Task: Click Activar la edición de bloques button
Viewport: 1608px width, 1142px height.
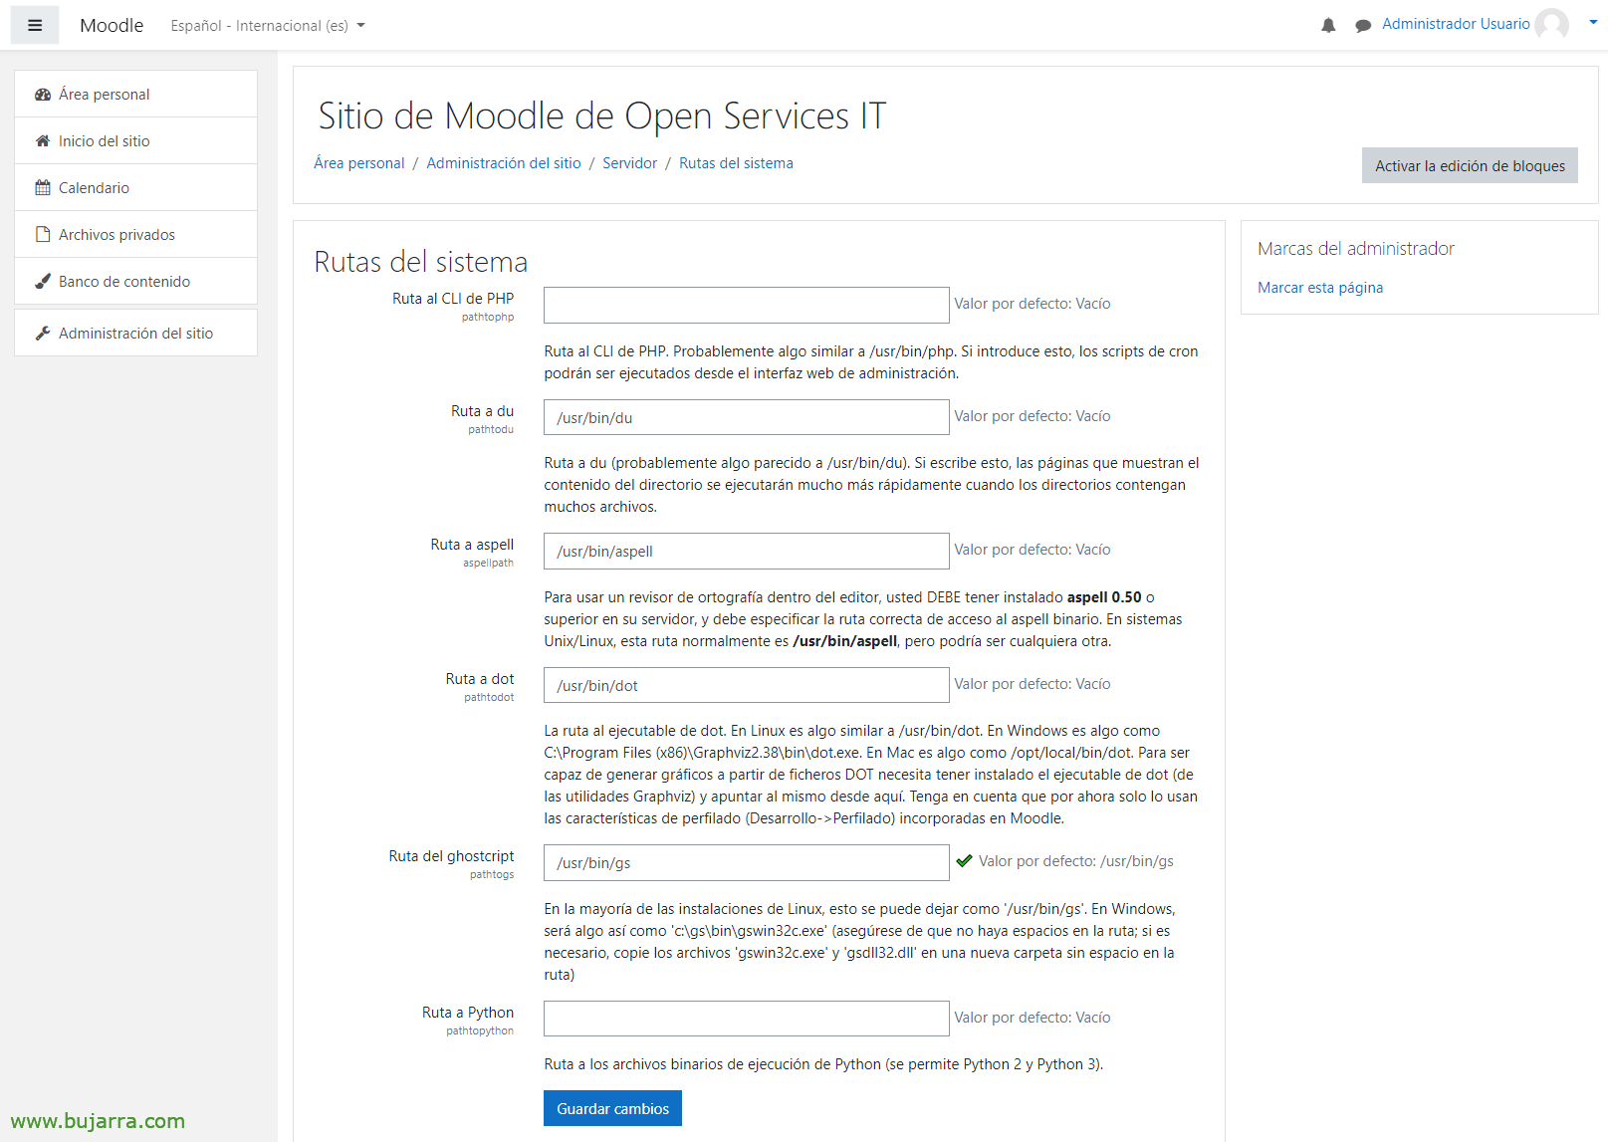Action: tap(1470, 166)
